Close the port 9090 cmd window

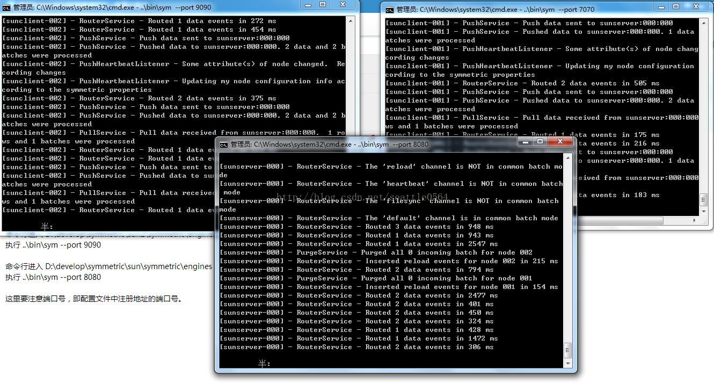click(343, 5)
